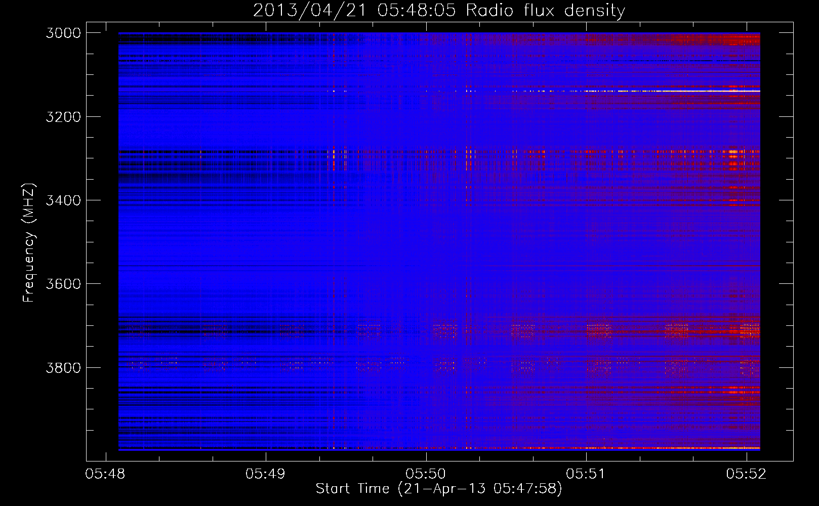Click the 3400 frequency tick label
Viewport: 819px width, 506px height.
[x=63, y=200]
